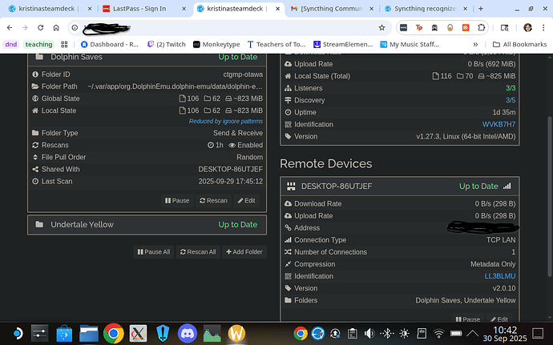Open the Wi-Fi network tray icon
Viewport: 553px width, 345px height.
tap(438, 333)
